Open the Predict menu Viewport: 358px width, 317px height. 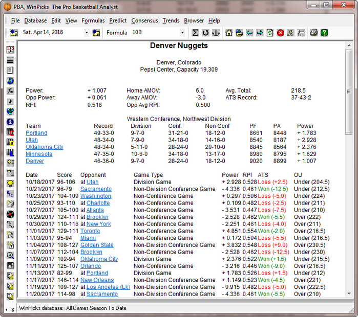118,21
